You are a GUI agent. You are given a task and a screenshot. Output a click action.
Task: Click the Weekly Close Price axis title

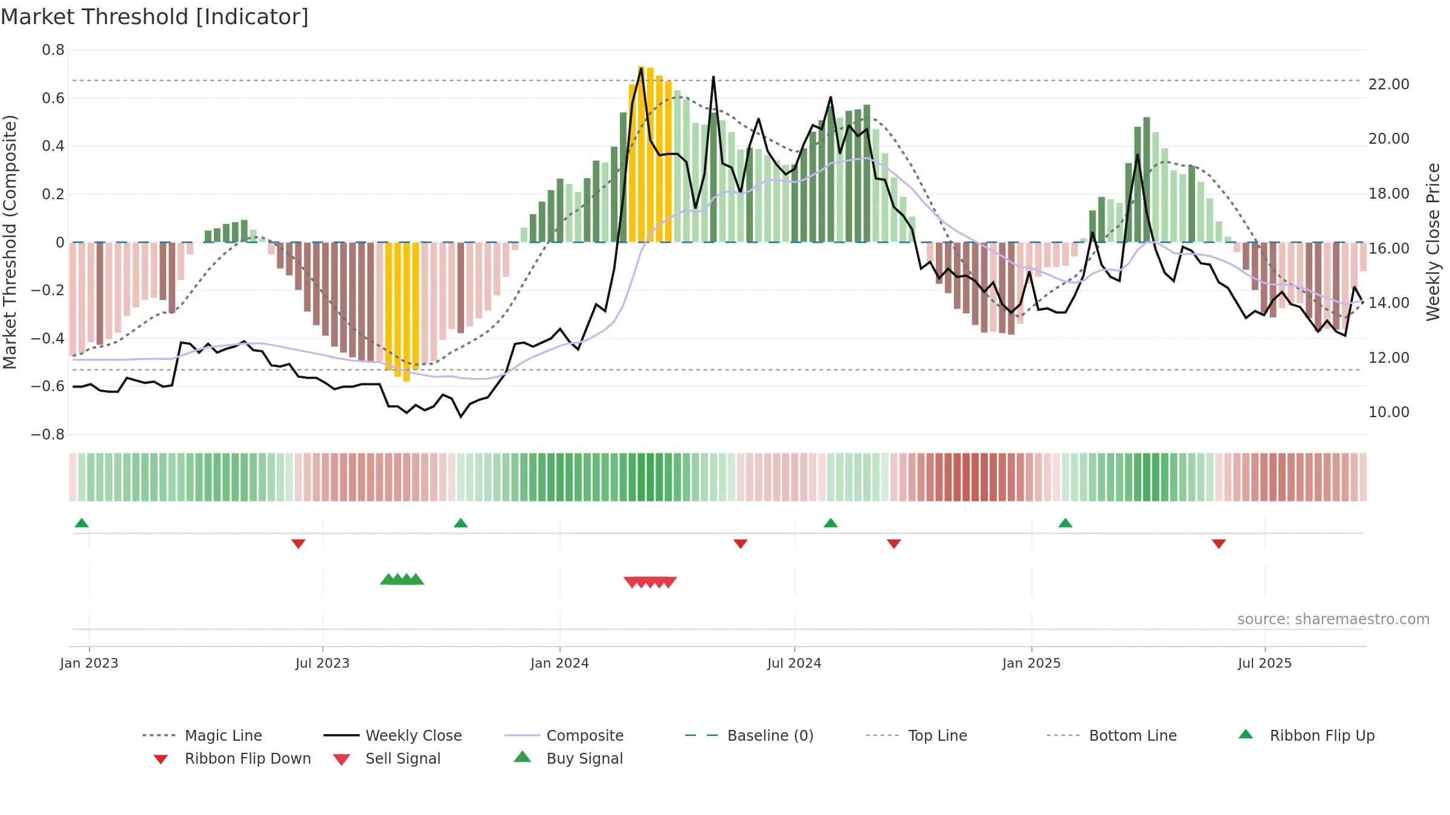tap(1433, 241)
